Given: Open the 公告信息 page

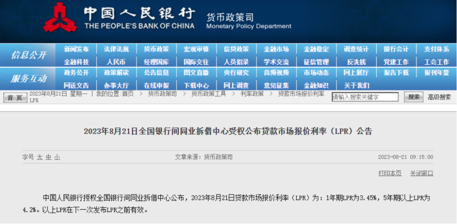Looking at the screenshot, I should tap(156, 73).
